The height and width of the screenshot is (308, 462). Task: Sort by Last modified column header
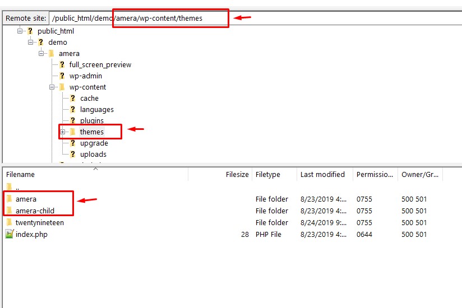322,175
